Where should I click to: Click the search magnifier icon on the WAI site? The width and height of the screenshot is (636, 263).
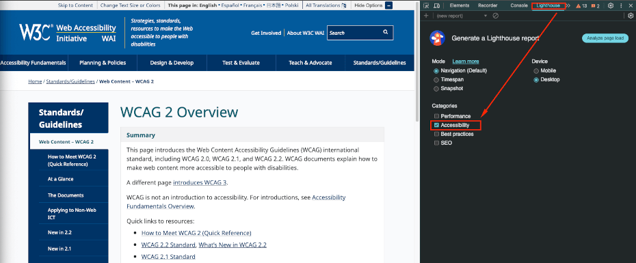[x=385, y=32]
